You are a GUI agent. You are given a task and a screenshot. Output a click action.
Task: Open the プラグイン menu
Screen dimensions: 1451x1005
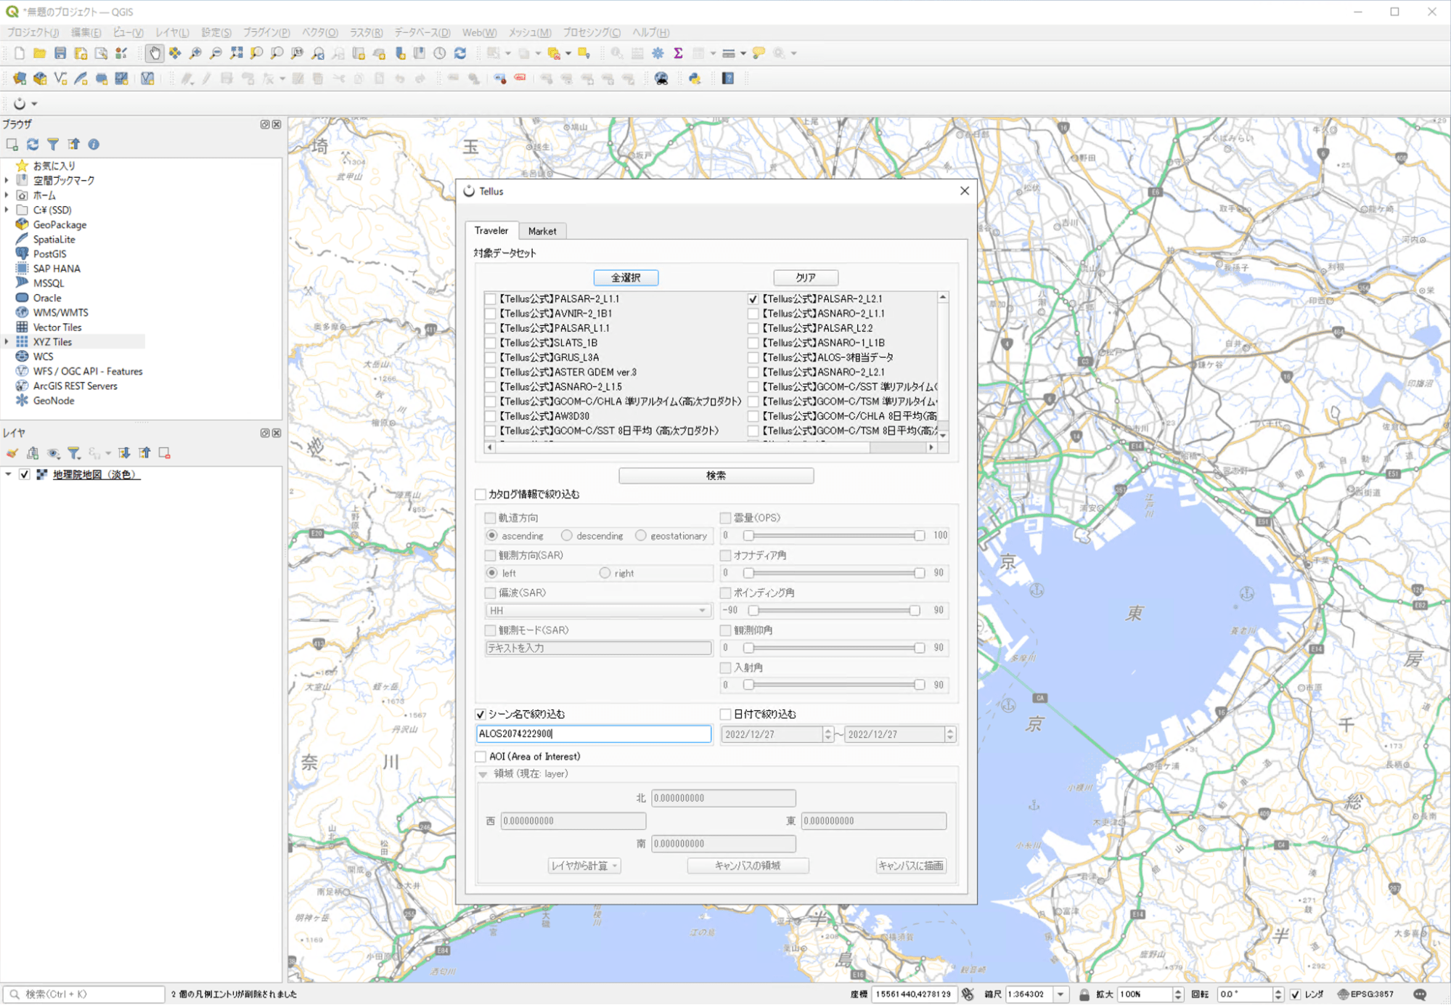pyautogui.click(x=266, y=33)
